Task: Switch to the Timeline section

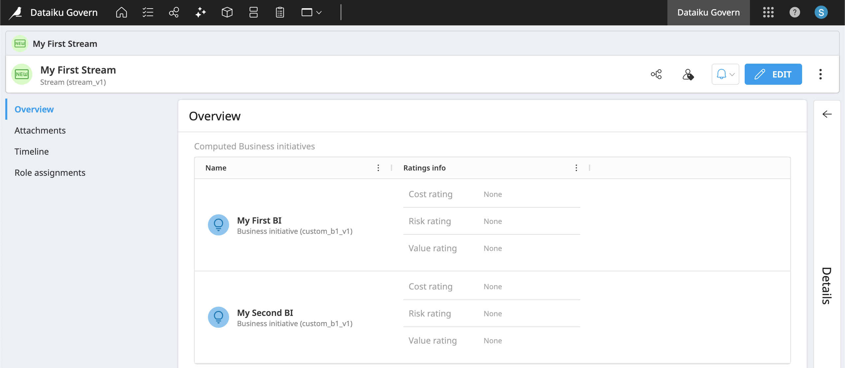Action: click(31, 151)
